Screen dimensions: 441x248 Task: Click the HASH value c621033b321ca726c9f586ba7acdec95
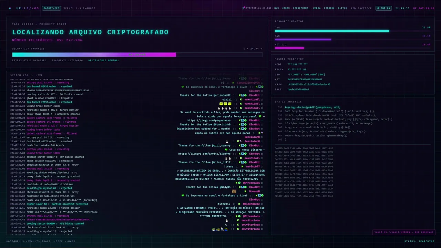[309, 84]
